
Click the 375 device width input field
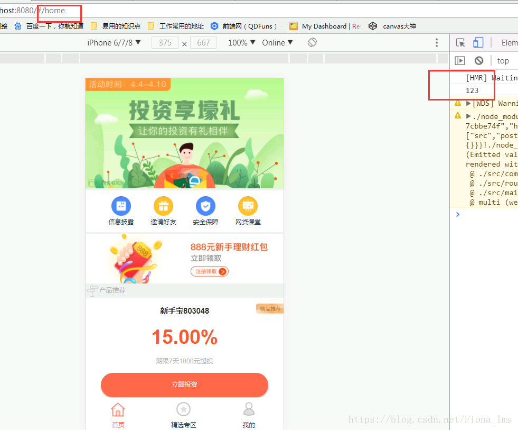click(165, 42)
